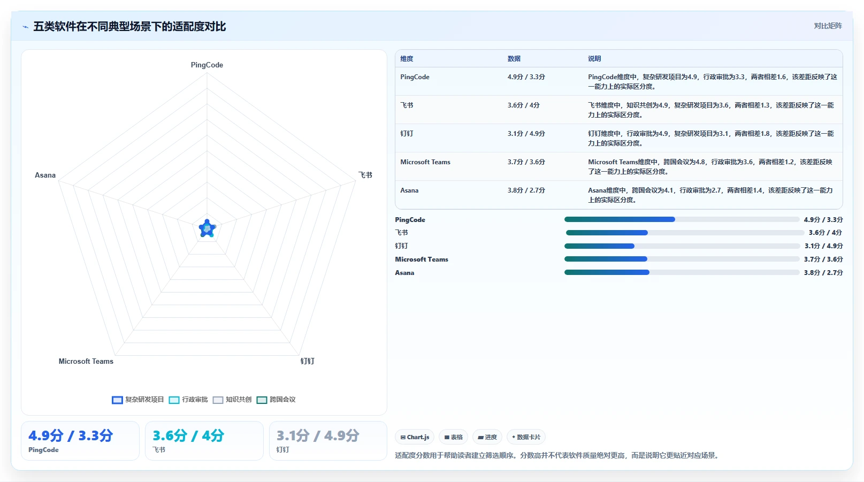The height and width of the screenshot is (482, 864).
Task: Click the Chart.js tag chip
Action: [x=415, y=437]
